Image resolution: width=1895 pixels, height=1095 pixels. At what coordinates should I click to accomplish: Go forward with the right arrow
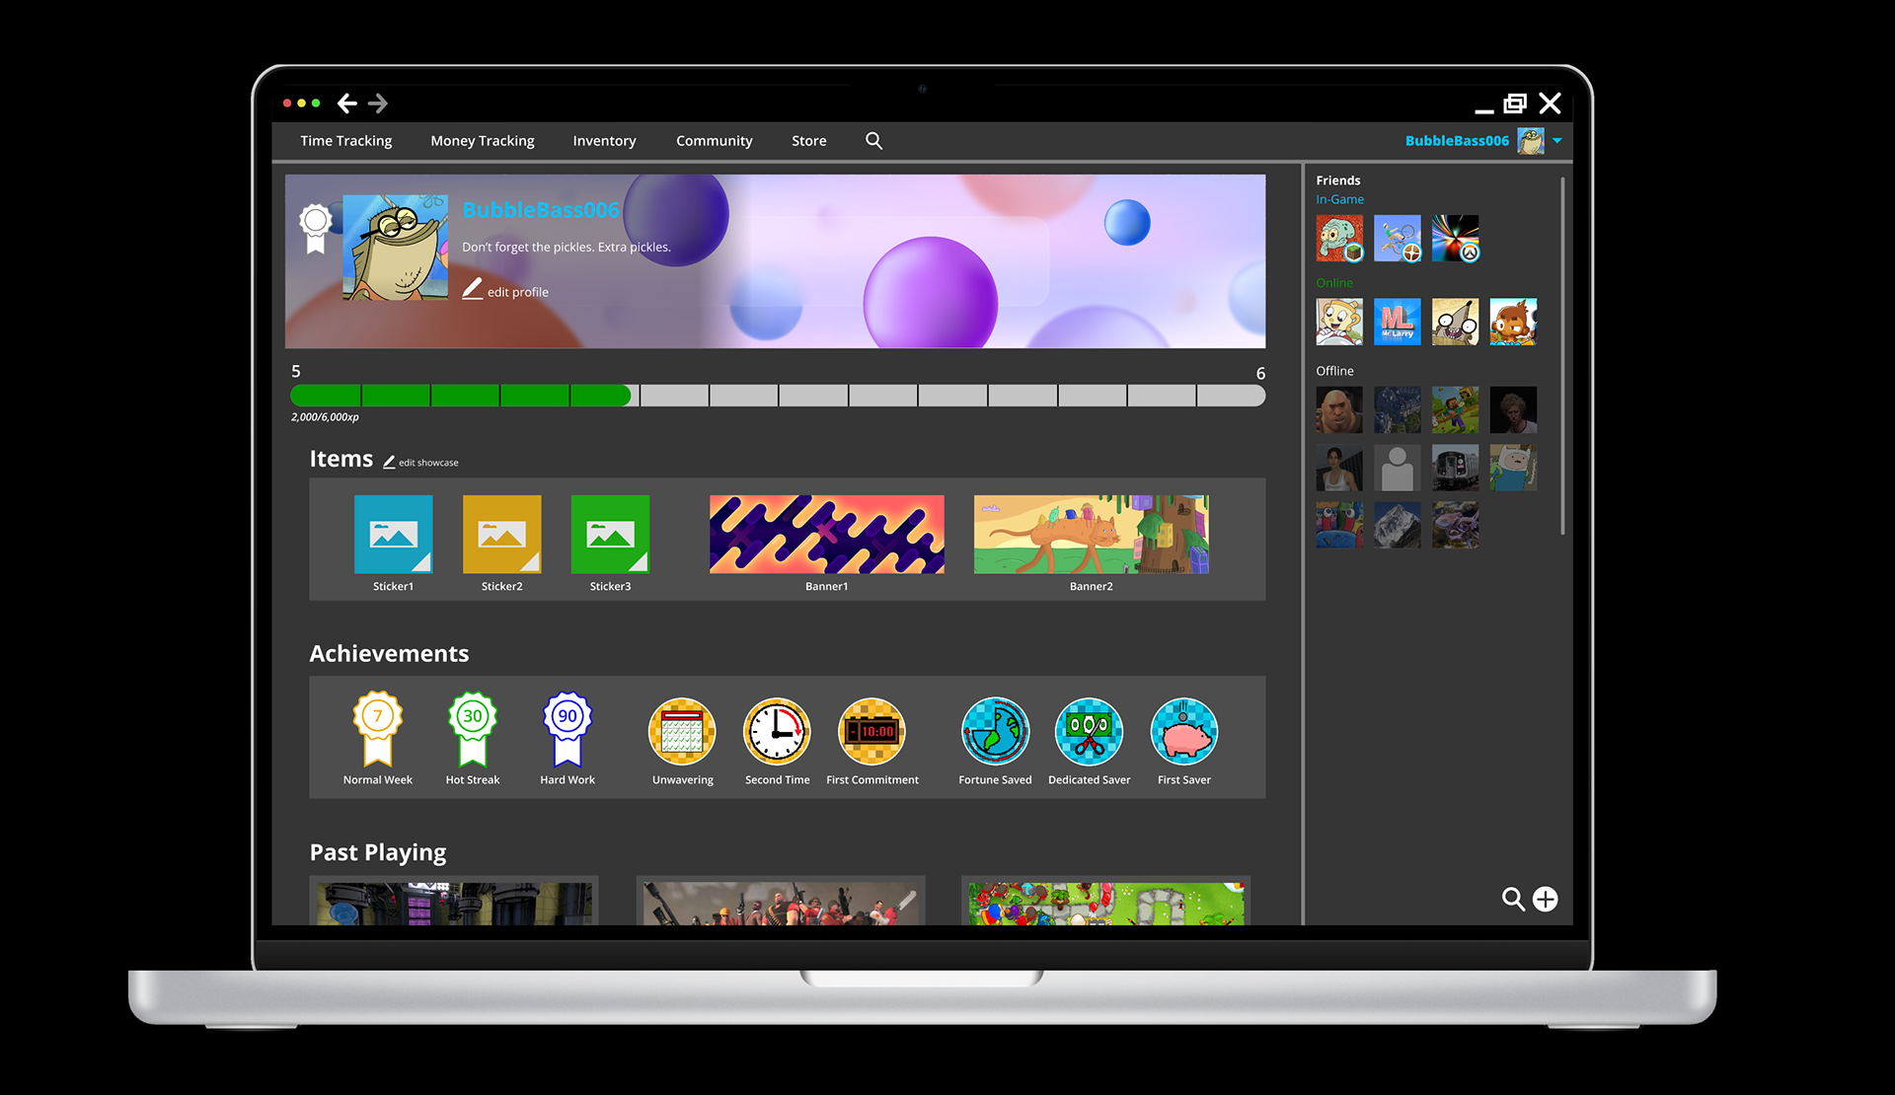click(x=378, y=104)
